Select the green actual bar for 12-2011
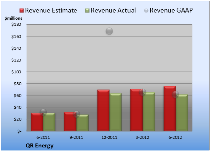This screenshot has width=210, height=151. click(x=115, y=112)
